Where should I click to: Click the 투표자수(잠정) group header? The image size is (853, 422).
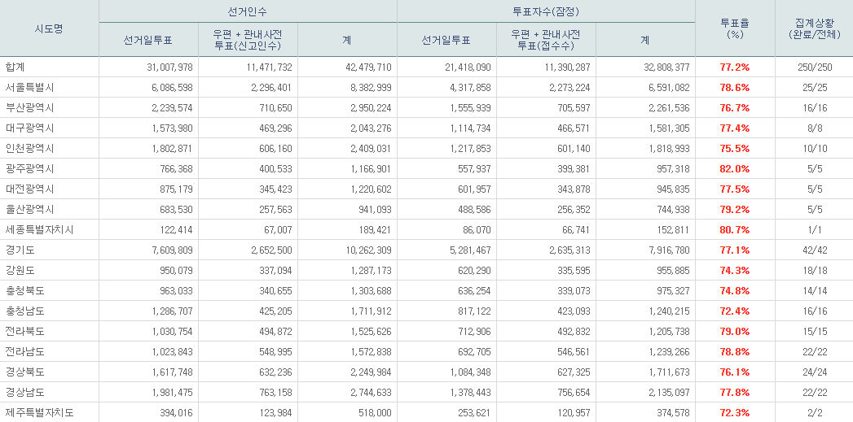pos(546,11)
